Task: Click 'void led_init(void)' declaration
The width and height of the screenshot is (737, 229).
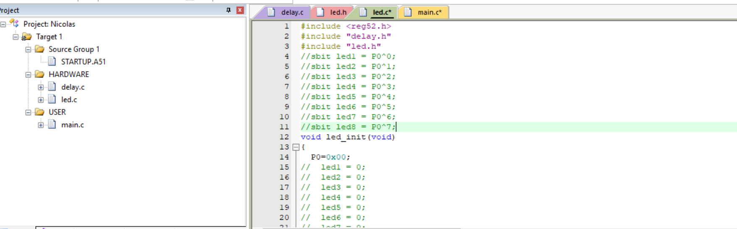Action: click(x=348, y=137)
